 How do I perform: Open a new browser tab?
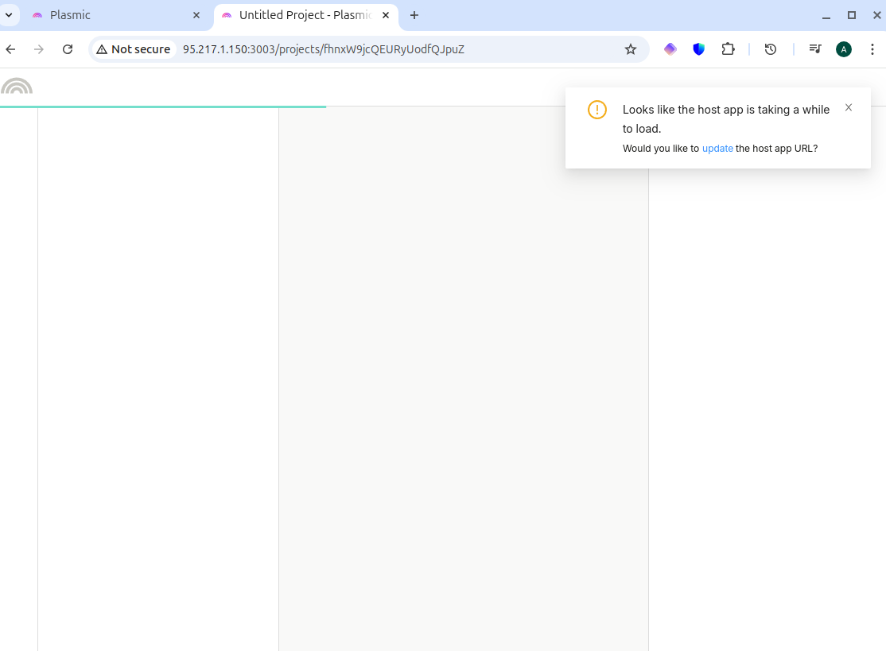click(x=414, y=15)
